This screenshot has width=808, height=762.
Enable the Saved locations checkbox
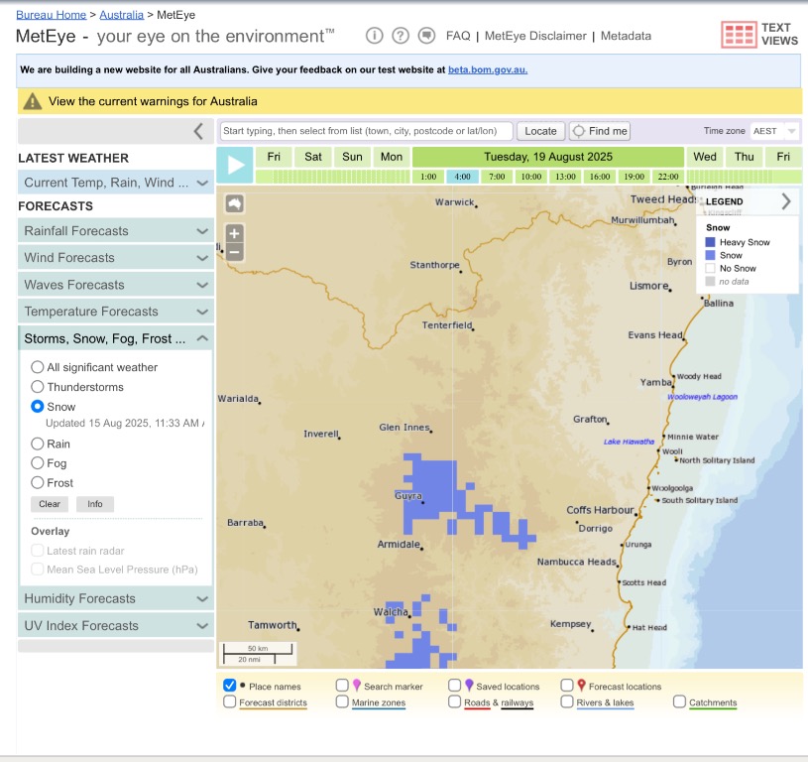(454, 686)
